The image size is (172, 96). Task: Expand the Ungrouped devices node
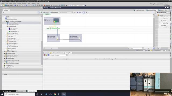5,52
